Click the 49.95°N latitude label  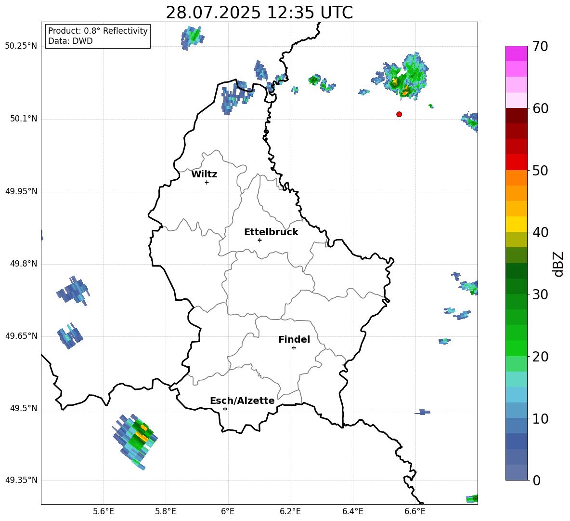(x=21, y=191)
